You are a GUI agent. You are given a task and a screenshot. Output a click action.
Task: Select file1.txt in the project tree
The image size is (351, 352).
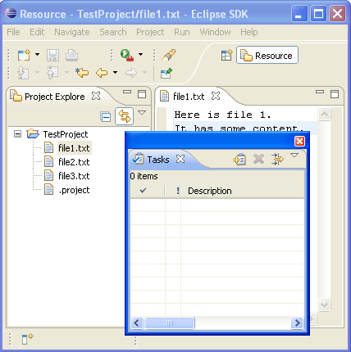(68, 148)
